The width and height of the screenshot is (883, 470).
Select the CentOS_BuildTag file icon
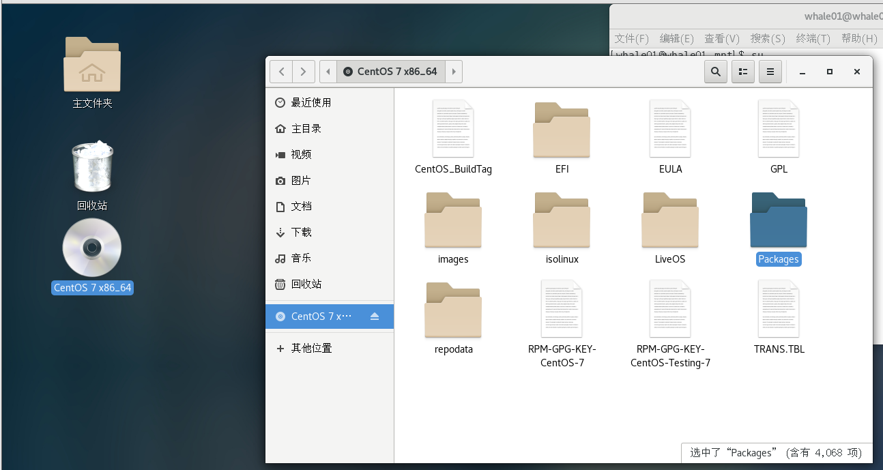pyautogui.click(x=453, y=128)
